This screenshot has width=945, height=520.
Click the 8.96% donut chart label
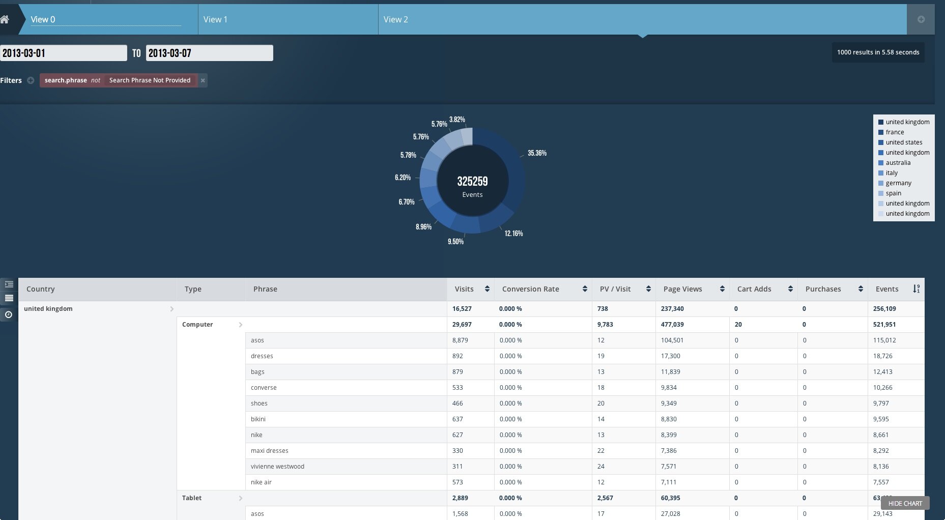[423, 227]
